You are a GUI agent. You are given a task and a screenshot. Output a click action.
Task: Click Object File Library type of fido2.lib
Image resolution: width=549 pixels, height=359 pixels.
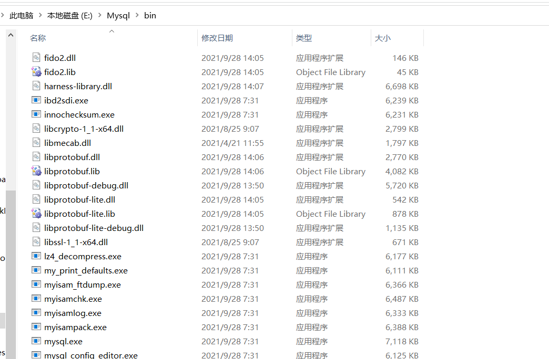pos(331,72)
